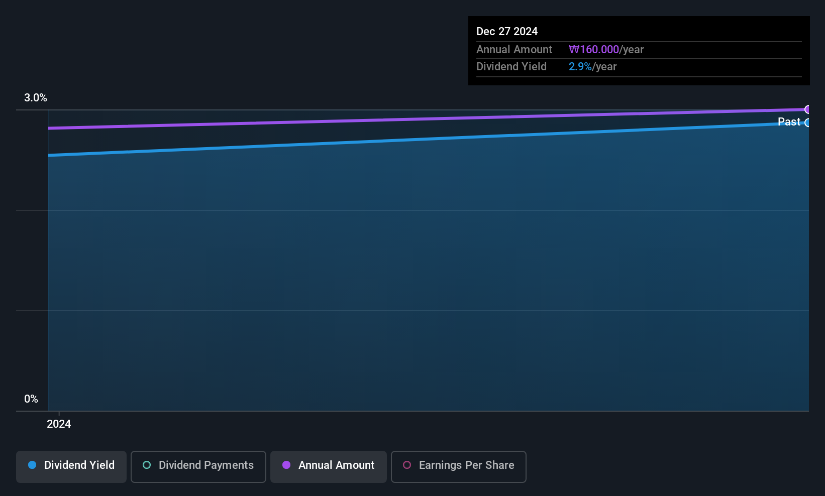
Task: Click the 3.0% y-axis label
Action: click(x=36, y=98)
